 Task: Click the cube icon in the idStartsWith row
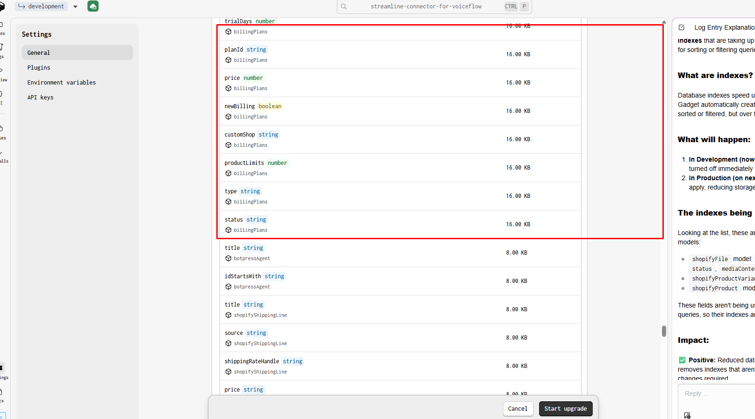(x=228, y=287)
